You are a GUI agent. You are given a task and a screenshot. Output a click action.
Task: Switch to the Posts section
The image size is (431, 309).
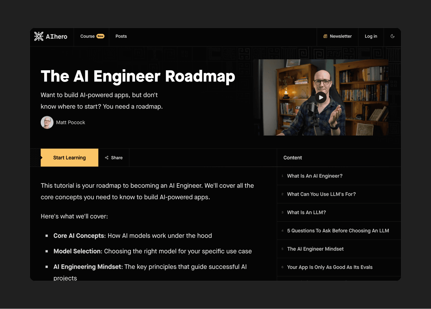click(x=121, y=36)
